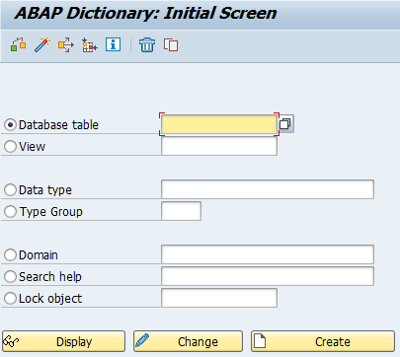Select the Domain radio button
400x357 pixels.
click(10, 254)
